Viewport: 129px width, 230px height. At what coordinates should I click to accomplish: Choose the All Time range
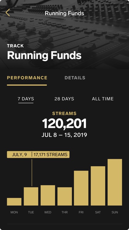point(103,99)
